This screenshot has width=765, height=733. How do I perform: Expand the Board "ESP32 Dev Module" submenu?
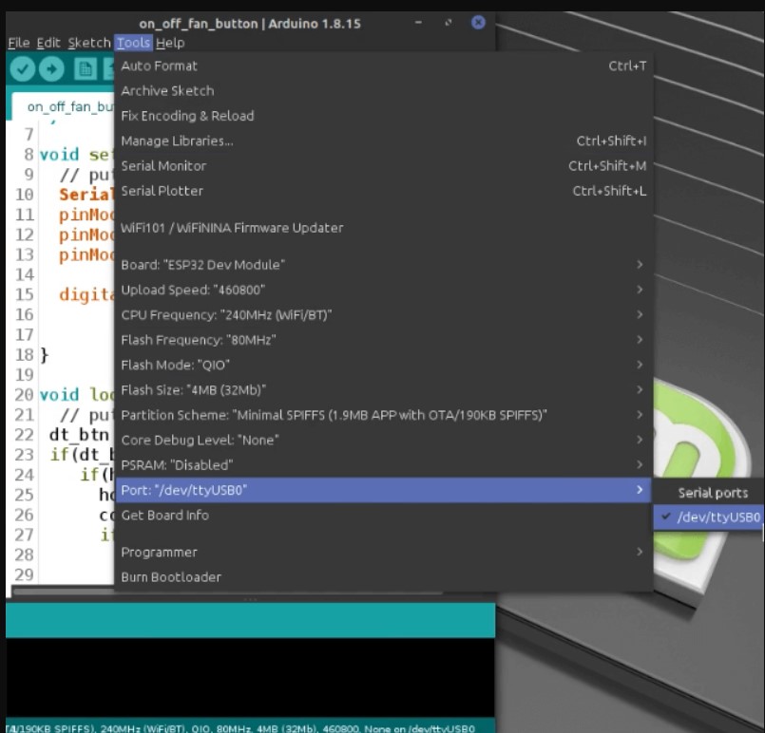[384, 265]
